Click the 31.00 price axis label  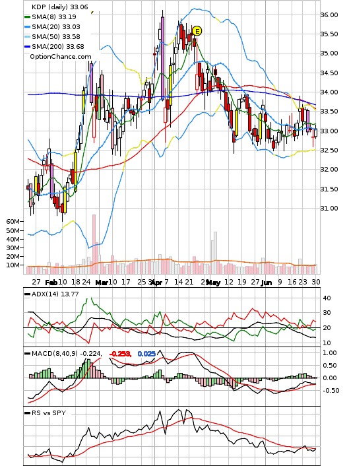329,209
